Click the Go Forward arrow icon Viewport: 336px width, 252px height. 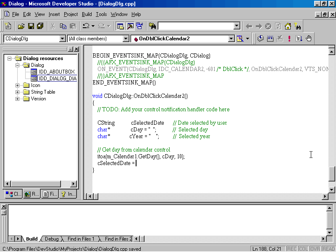[259, 26]
